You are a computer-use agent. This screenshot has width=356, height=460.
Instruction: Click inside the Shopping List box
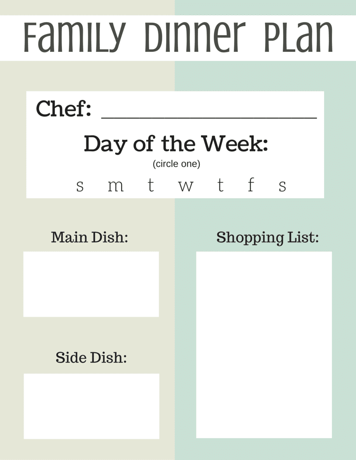click(264, 345)
